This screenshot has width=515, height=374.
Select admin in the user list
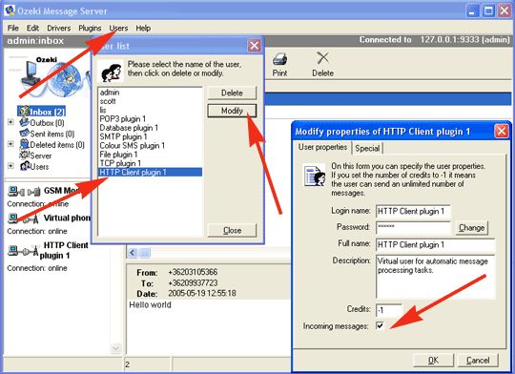(x=150, y=93)
